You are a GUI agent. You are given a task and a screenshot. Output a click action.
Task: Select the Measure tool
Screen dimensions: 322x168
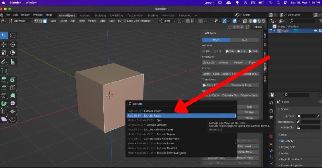pos(13,62)
